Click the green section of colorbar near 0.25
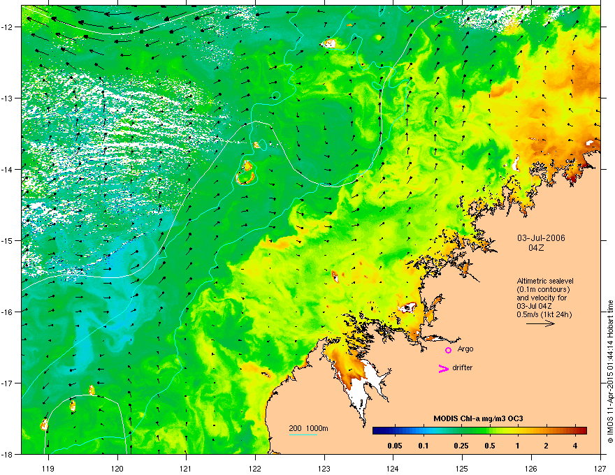This screenshot has height=475, width=615. (462, 431)
